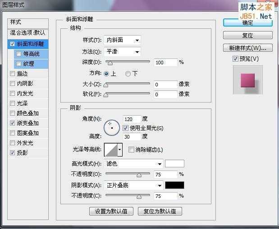Click the shadow 不透明度(C) slider handle

coord(139,197)
